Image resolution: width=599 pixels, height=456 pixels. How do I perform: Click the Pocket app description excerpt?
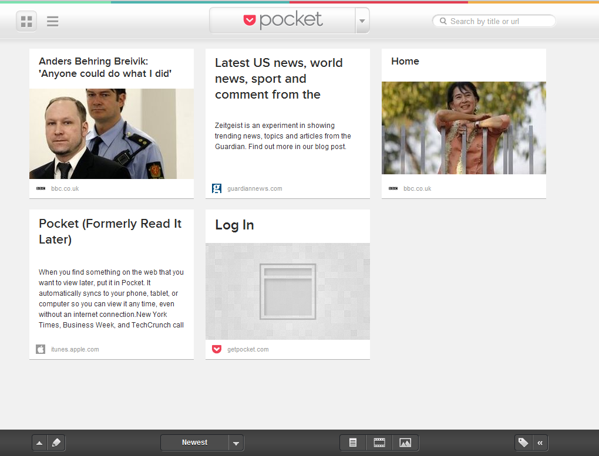point(111,299)
